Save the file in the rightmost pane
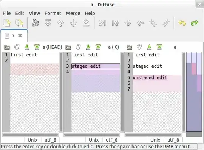The width and height of the screenshot is (204, 150). (x=149, y=47)
